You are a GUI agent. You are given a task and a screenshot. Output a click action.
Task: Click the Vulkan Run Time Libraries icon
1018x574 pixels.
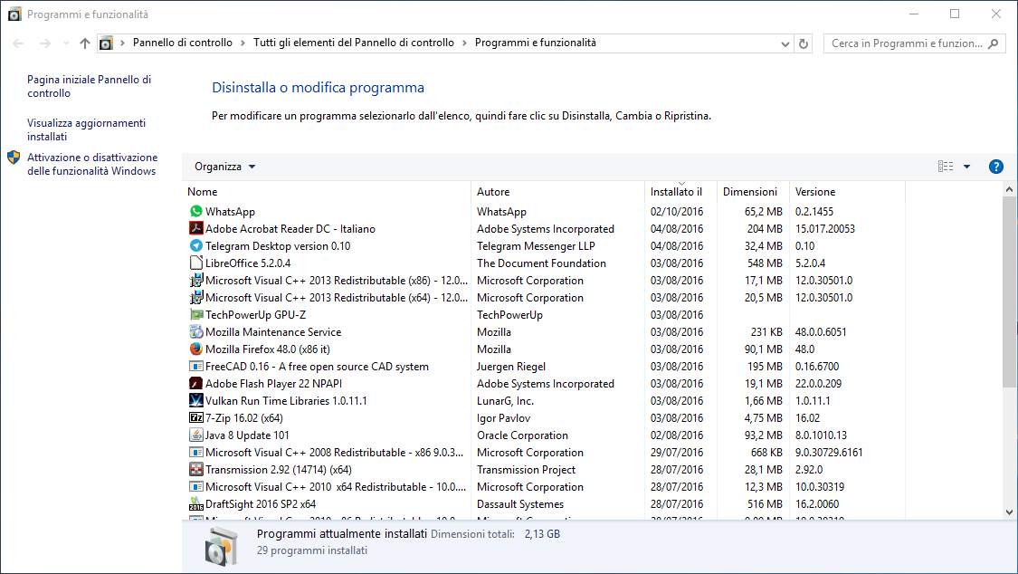(x=196, y=401)
